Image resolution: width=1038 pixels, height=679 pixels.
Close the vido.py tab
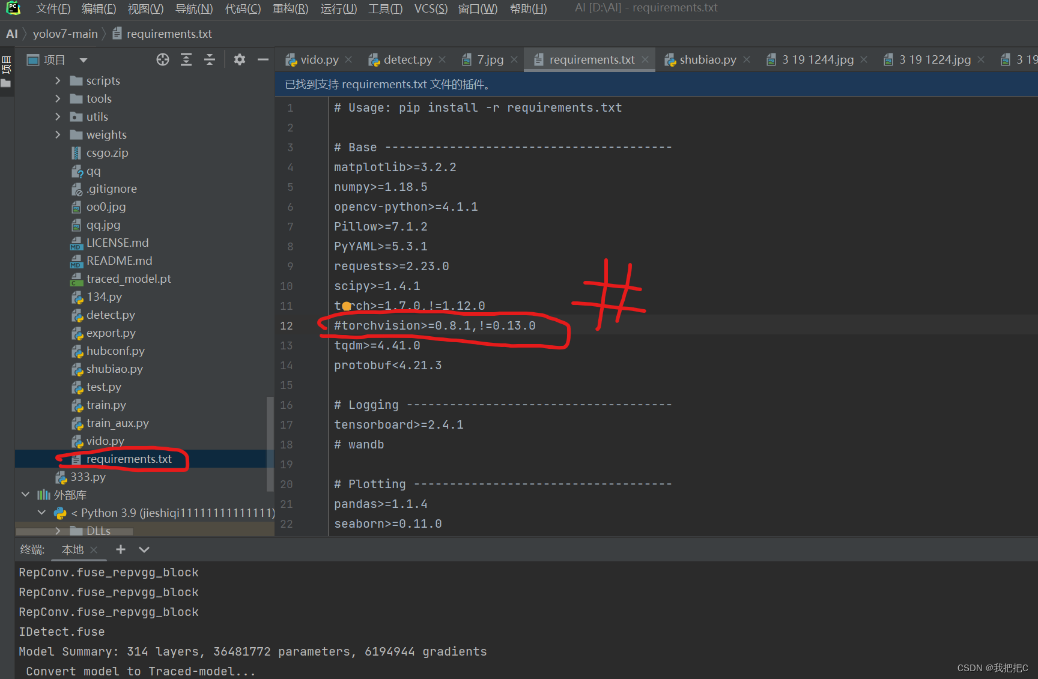348,59
